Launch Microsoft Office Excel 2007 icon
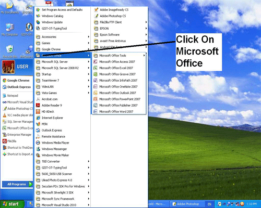 (x=96, y=68)
